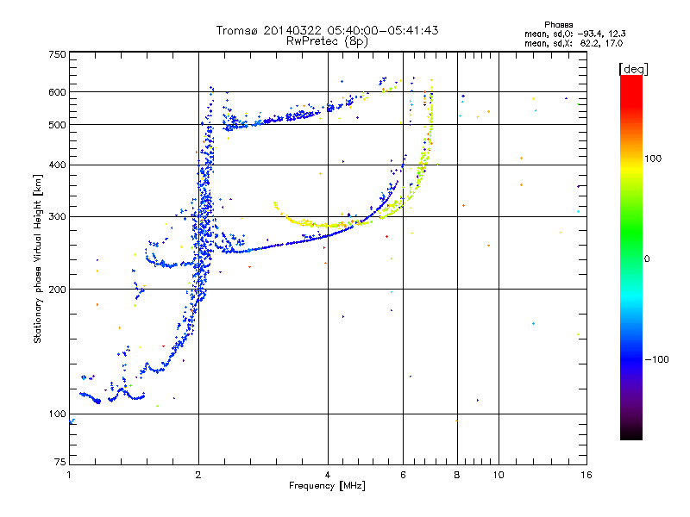The width and height of the screenshot is (690, 517).
Task: Click the "10" frequency axis label
Action: [x=499, y=475]
